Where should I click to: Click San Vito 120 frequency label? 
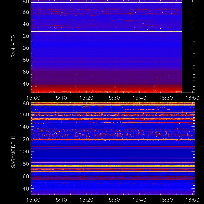click(24, 36)
